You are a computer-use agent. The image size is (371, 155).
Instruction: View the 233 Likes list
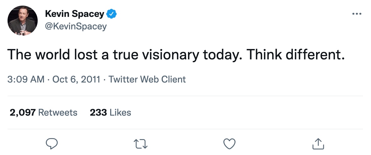click(x=110, y=112)
